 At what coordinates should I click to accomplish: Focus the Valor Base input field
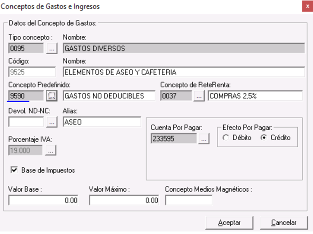[43, 201]
